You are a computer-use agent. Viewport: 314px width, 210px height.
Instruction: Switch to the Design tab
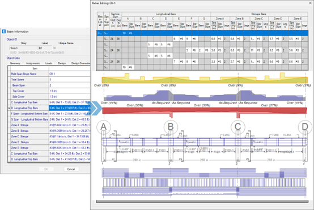tap(62, 63)
